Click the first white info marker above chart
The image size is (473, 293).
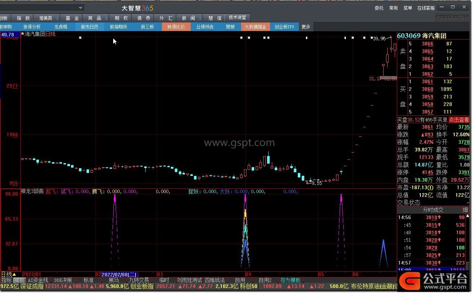tap(80, 37)
